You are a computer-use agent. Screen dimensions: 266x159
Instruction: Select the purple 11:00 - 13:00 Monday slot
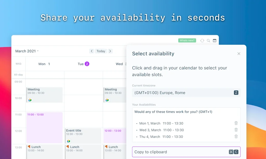pyautogui.click(x=44, y=128)
